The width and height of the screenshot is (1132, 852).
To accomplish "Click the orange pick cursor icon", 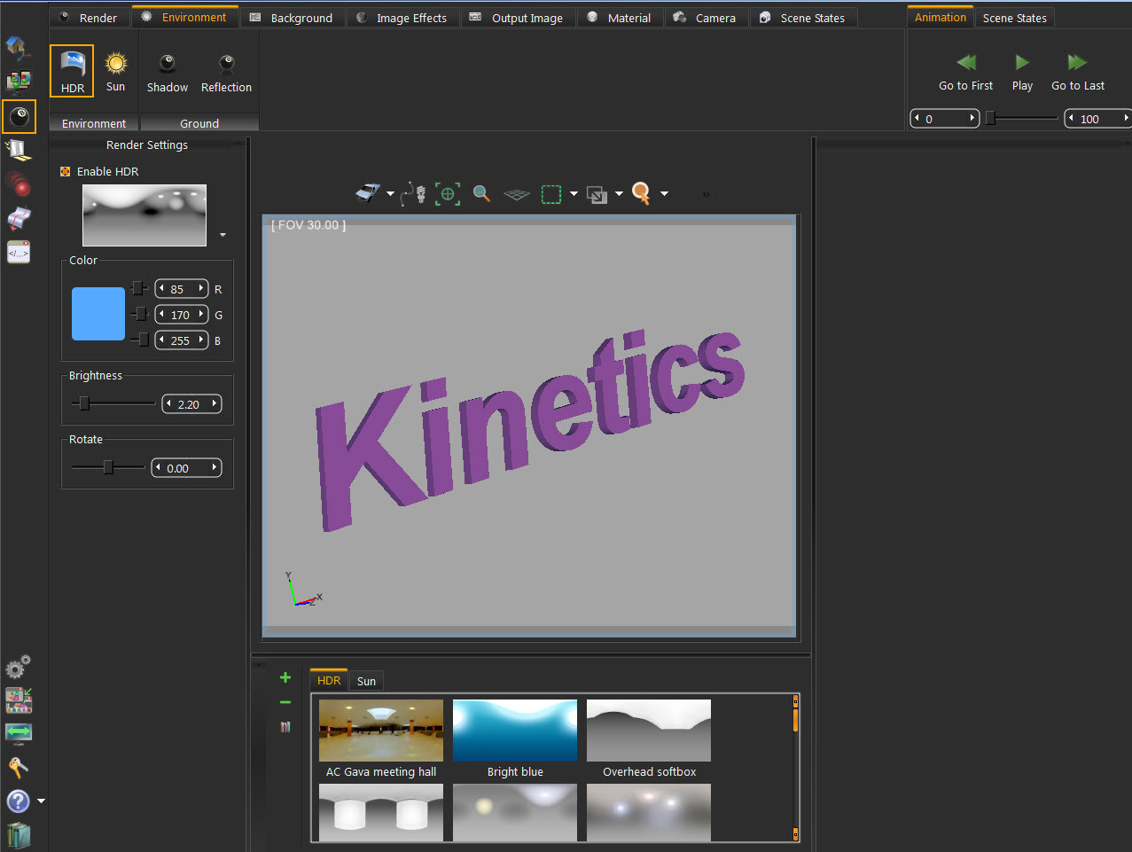I will [642, 193].
